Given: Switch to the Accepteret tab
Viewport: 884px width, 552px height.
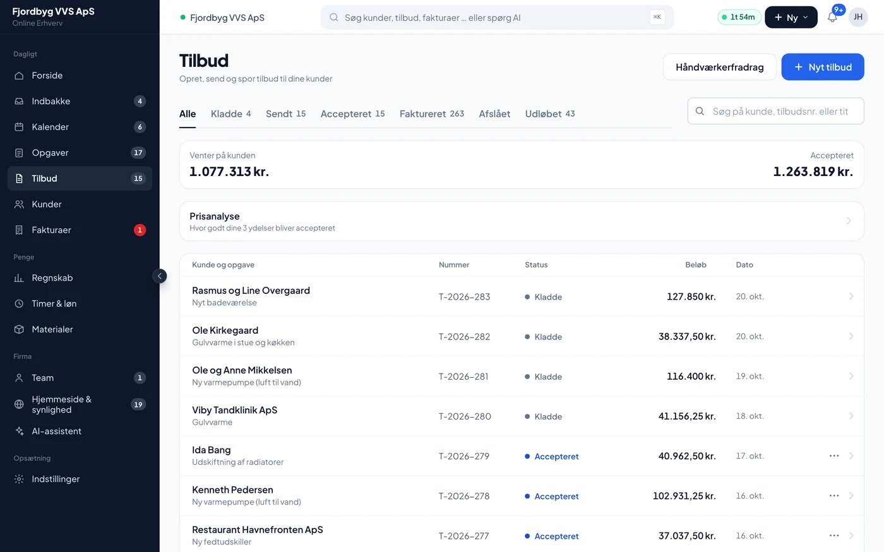Looking at the screenshot, I should coord(352,114).
